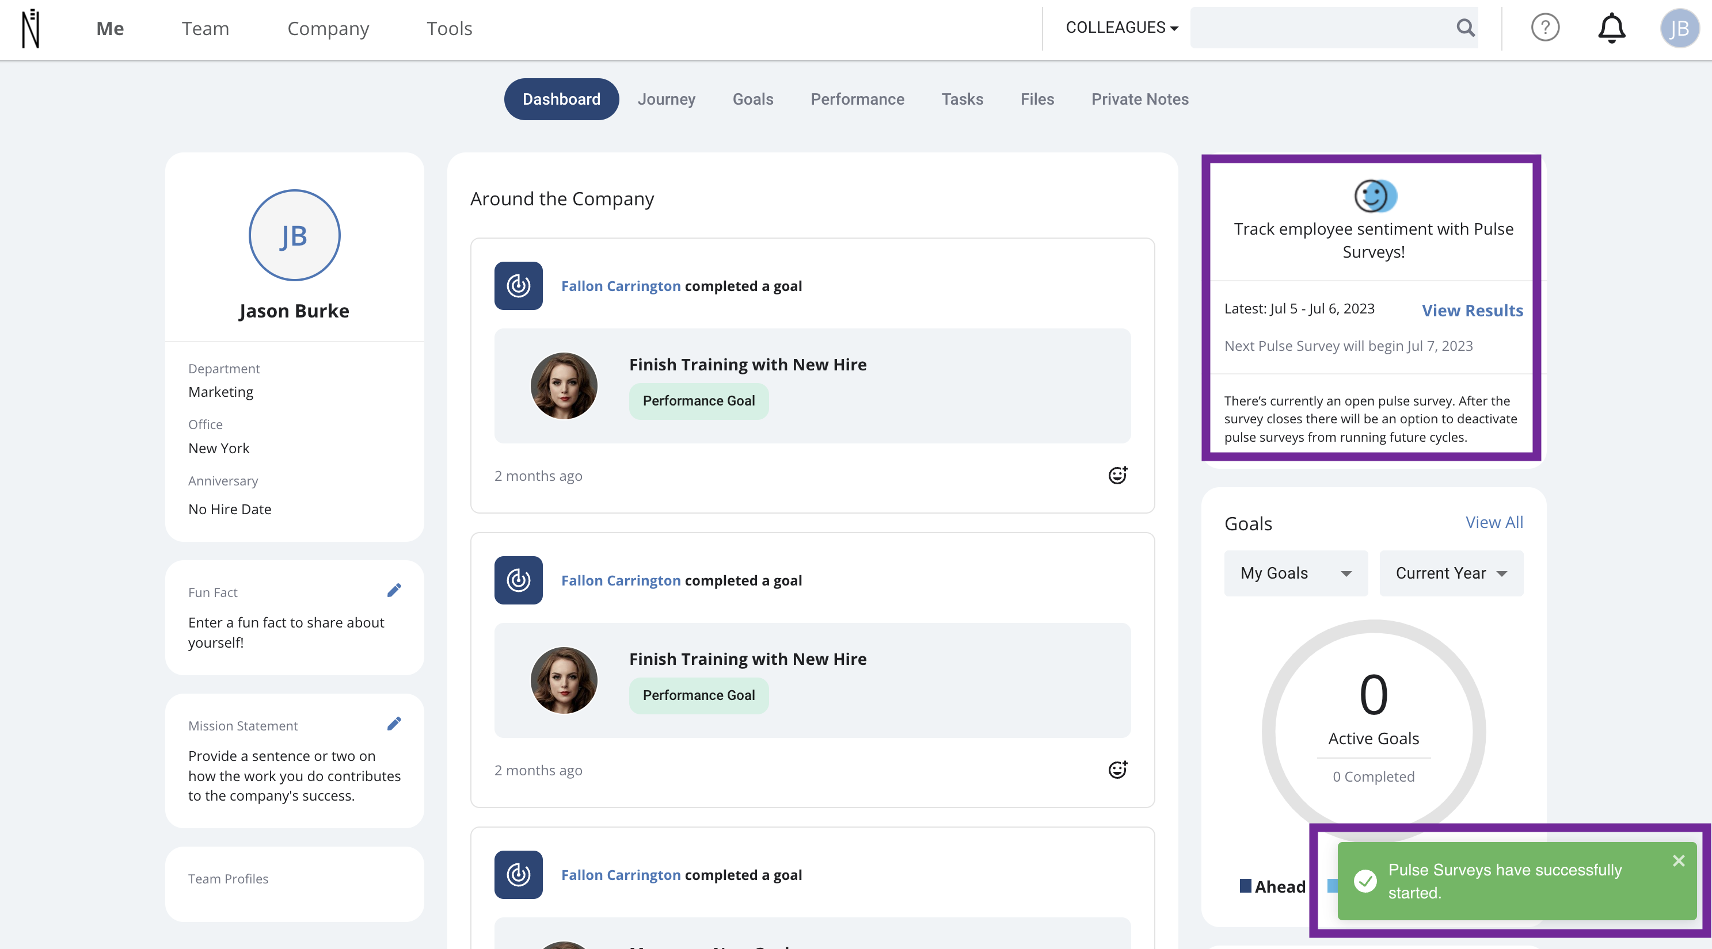This screenshot has height=949, width=1712.
Task: Click Fallon's photo in second goal card
Action: tap(564, 680)
